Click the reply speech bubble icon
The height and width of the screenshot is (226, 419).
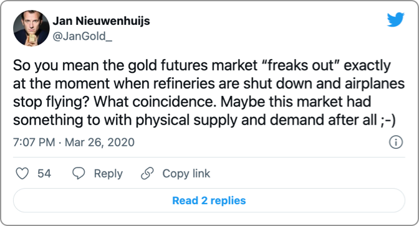tap(79, 174)
